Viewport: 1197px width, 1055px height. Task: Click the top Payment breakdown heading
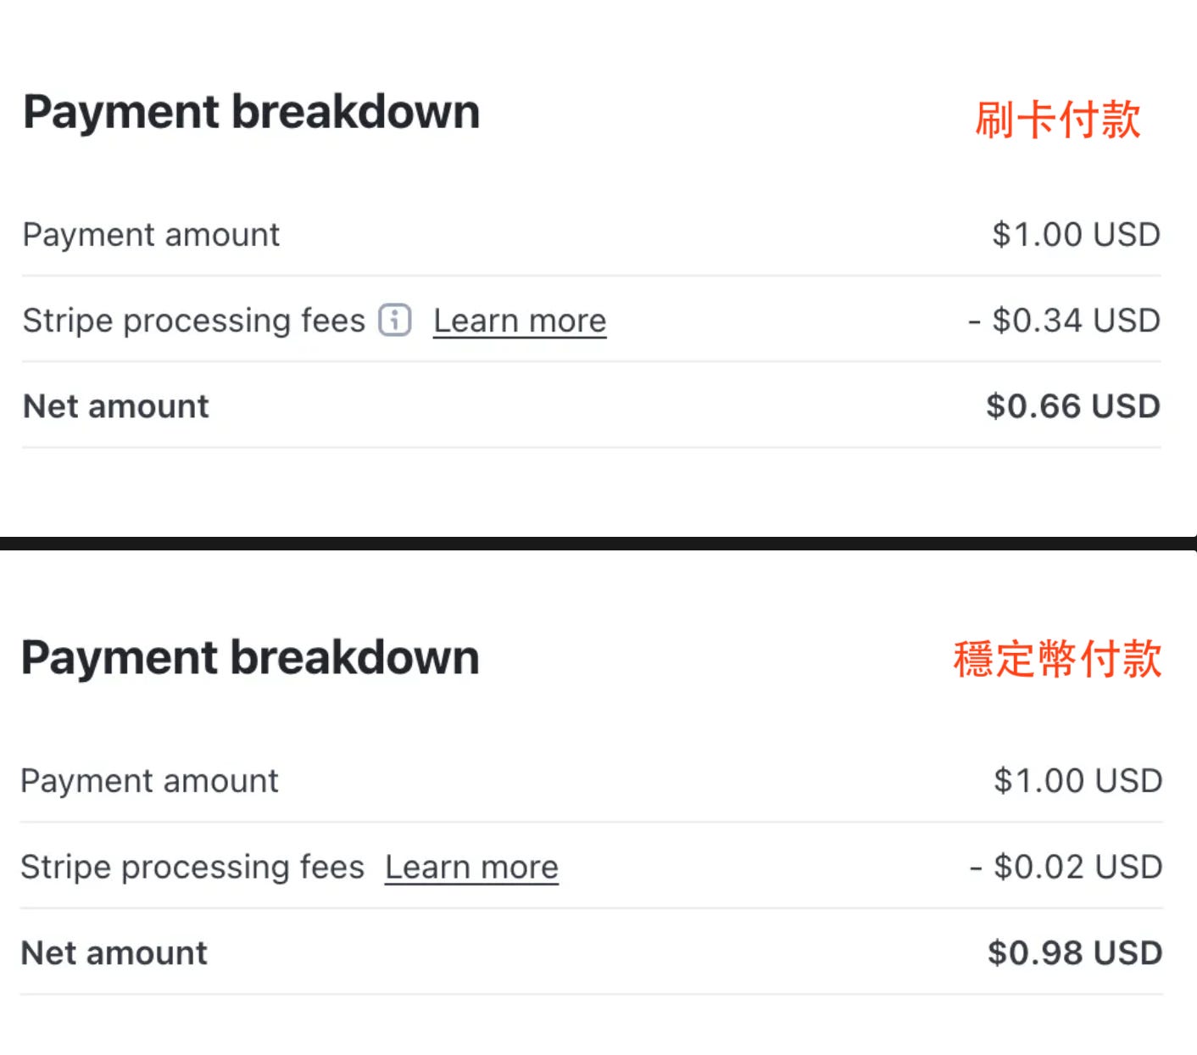(251, 110)
